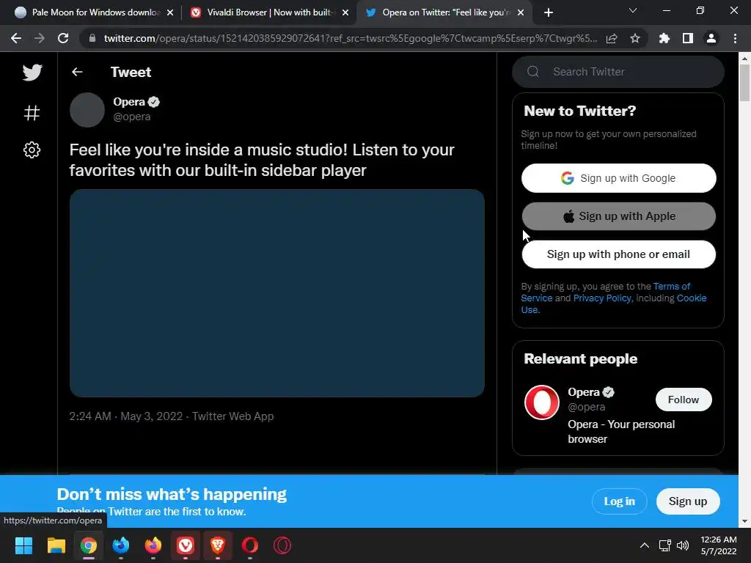Open Opera avatar in Relevant people
Viewport: 751px width, 563px height.
(542, 402)
